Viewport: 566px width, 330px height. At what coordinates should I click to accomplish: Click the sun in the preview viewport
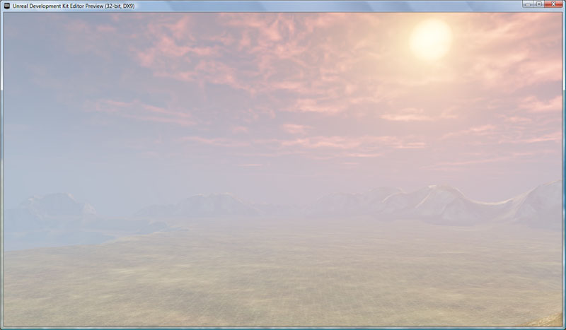pyautogui.click(x=430, y=39)
